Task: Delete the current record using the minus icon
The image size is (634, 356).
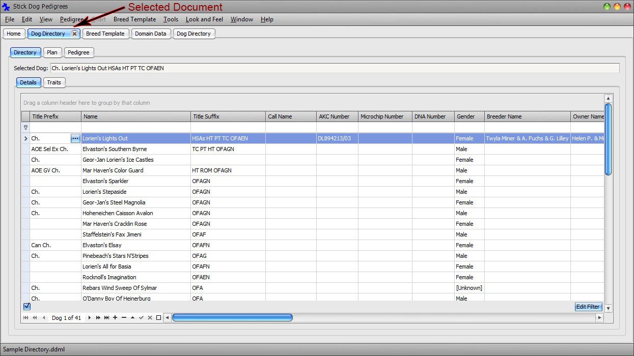Action: (123, 317)
